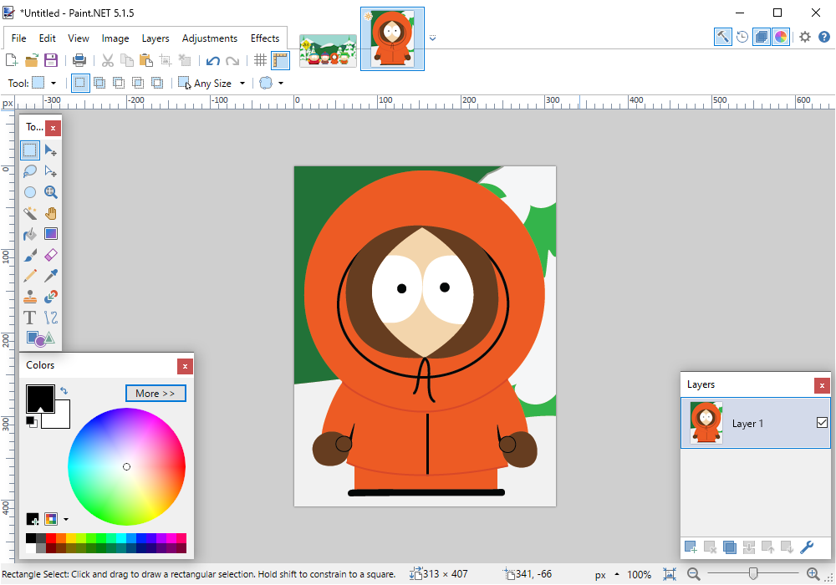Screen dimensions: 836x585
Task: Click the More >> button in Colors
Action: [x=155, y=393]
